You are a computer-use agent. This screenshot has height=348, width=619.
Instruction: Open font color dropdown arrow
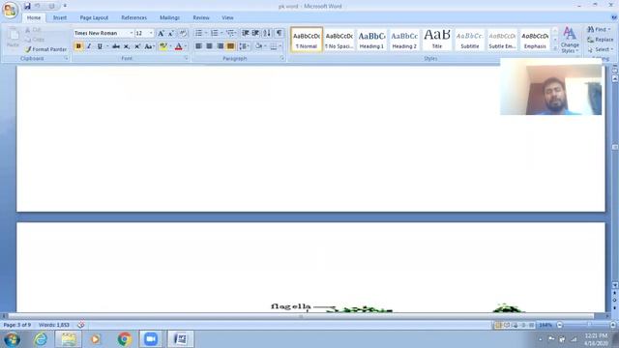click(x=186, y=46)
